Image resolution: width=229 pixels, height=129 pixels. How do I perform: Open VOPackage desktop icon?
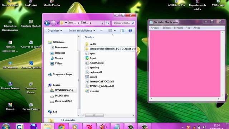coord(218,4)
